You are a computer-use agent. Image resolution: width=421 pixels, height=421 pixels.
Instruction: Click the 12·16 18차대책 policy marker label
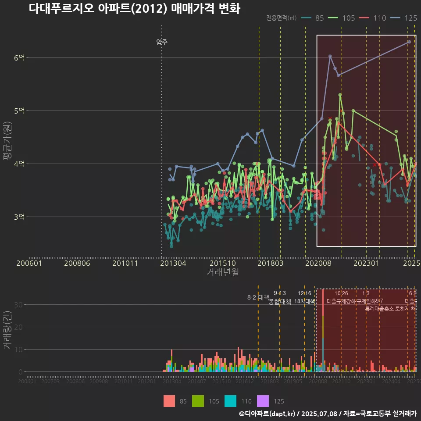tap(304, 297)
